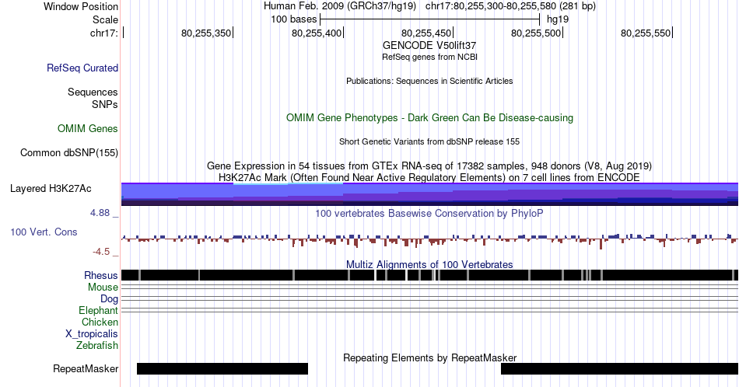This screenshot has height=387, width=739.
Task: Click the Mouse alignment line track
Action: coord(429,287)
